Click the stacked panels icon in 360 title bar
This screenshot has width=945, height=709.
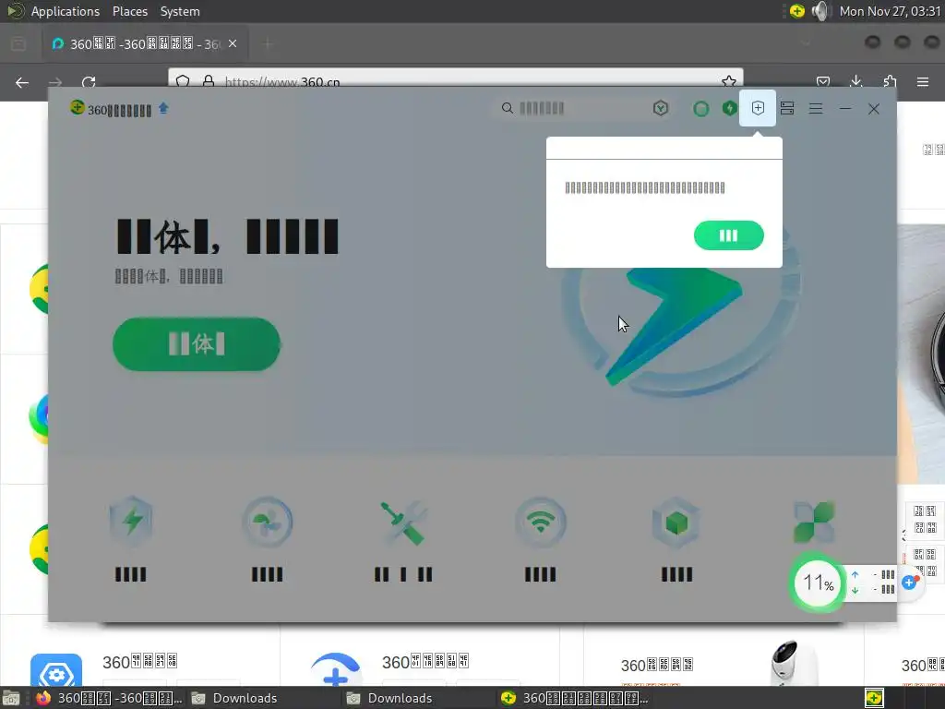(786, 108)
